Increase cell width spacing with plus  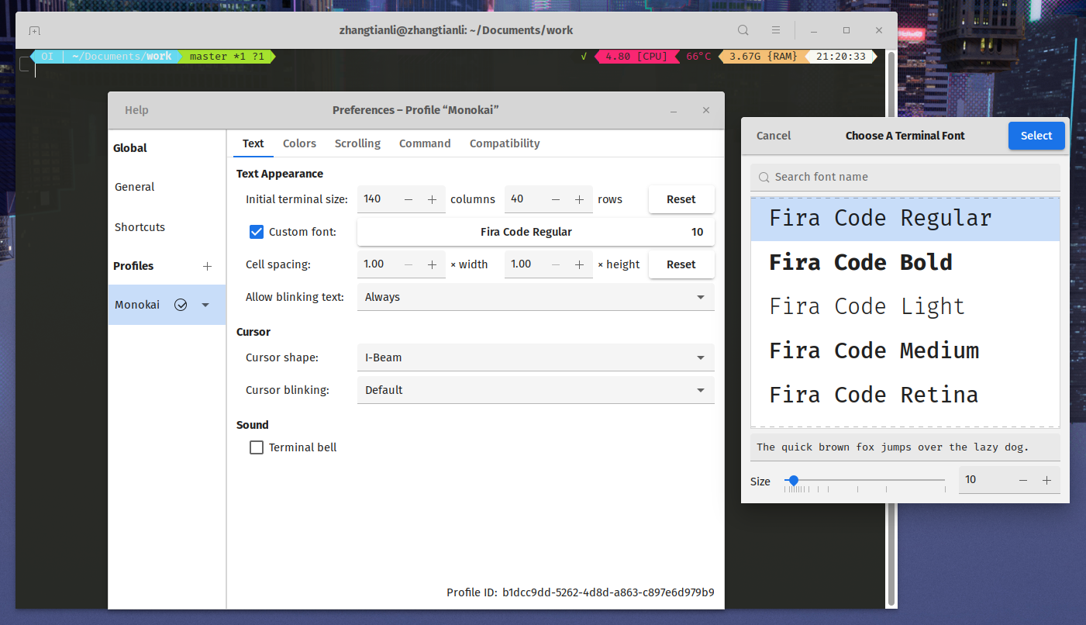click(433, 264)
